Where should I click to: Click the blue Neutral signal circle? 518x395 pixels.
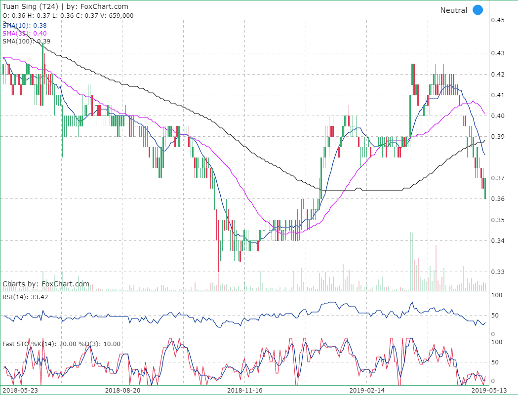click(478, 10)
